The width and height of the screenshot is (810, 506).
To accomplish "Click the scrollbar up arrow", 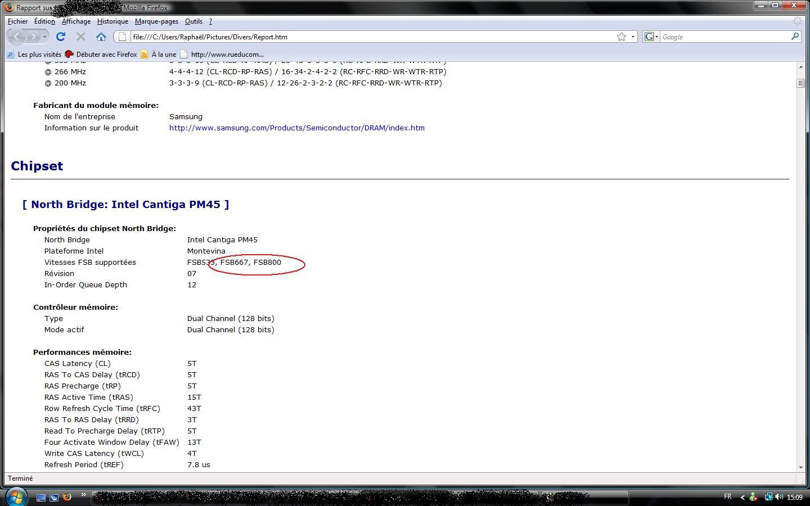I will tap(800, 67).
